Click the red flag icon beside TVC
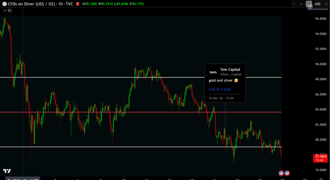The height and width of the screenshot is (180, 330). pos(78,4)
